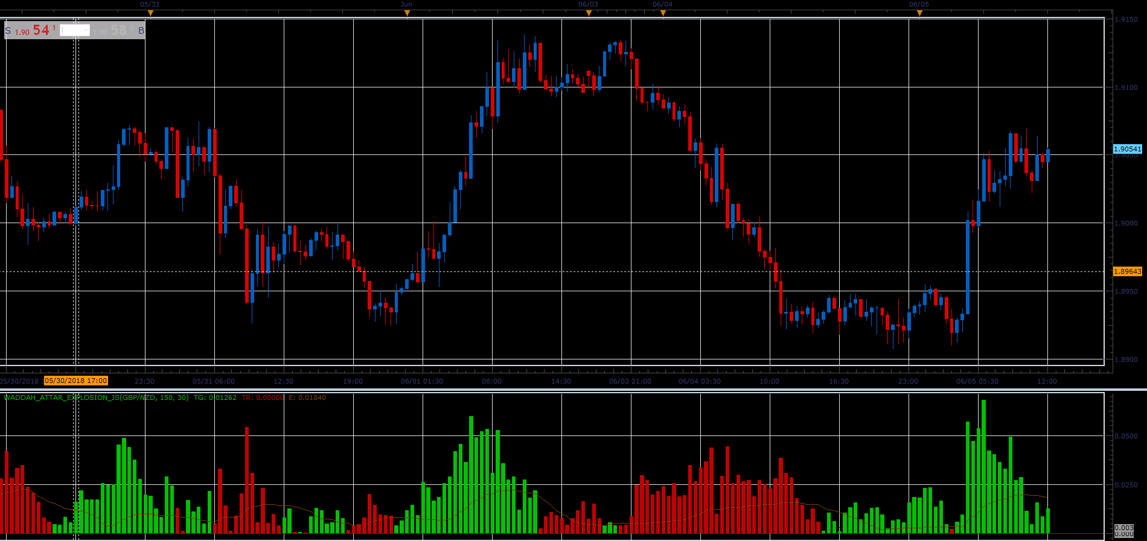
Task: Click the 08:00 time axis label
Action: coord(491,381)
